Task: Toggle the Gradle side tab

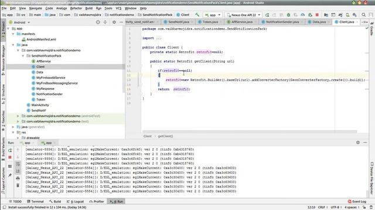Action: (372, 29)
